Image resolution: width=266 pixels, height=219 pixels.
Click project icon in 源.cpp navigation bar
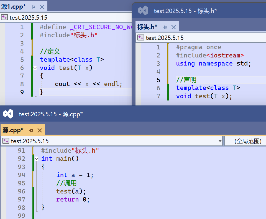(x=6, y=141)
